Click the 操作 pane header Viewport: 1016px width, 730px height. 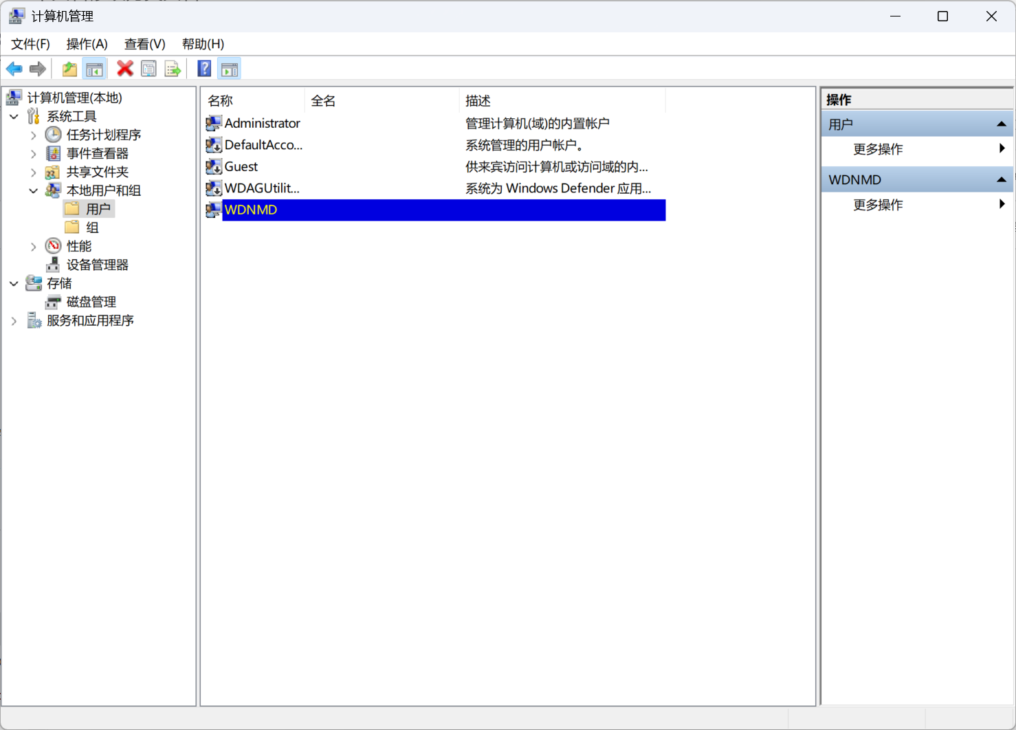pos(917,100)
